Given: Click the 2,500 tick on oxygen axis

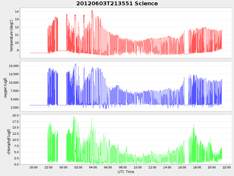Looking at the screenshot, I should coord(15,108).
